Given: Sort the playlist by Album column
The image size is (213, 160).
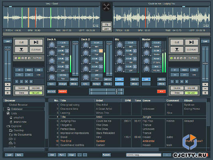Looking at the screenshot, I should coord(188,100).
